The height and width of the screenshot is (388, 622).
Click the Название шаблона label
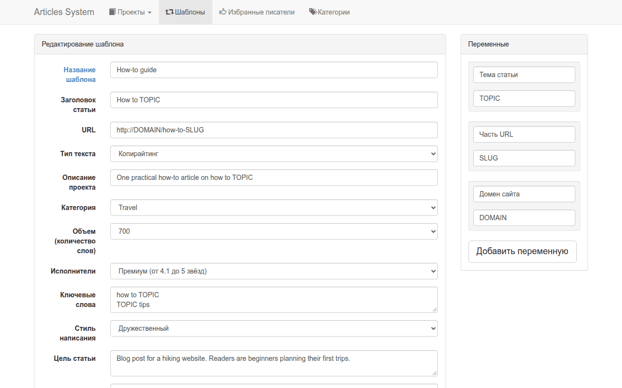click(80, 75)
